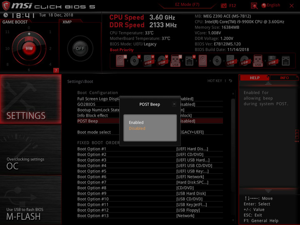
Task: Select the UEFI USB CD/DVD boot priority icon
Action: click(x=162, y=61)
